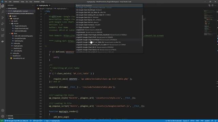Click the open changes icon in editor toolbar

pos(209,5)
